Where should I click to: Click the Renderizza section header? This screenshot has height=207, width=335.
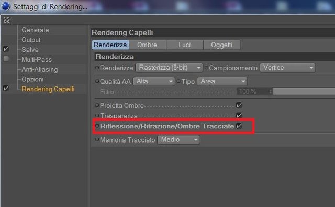coord(115,57)
